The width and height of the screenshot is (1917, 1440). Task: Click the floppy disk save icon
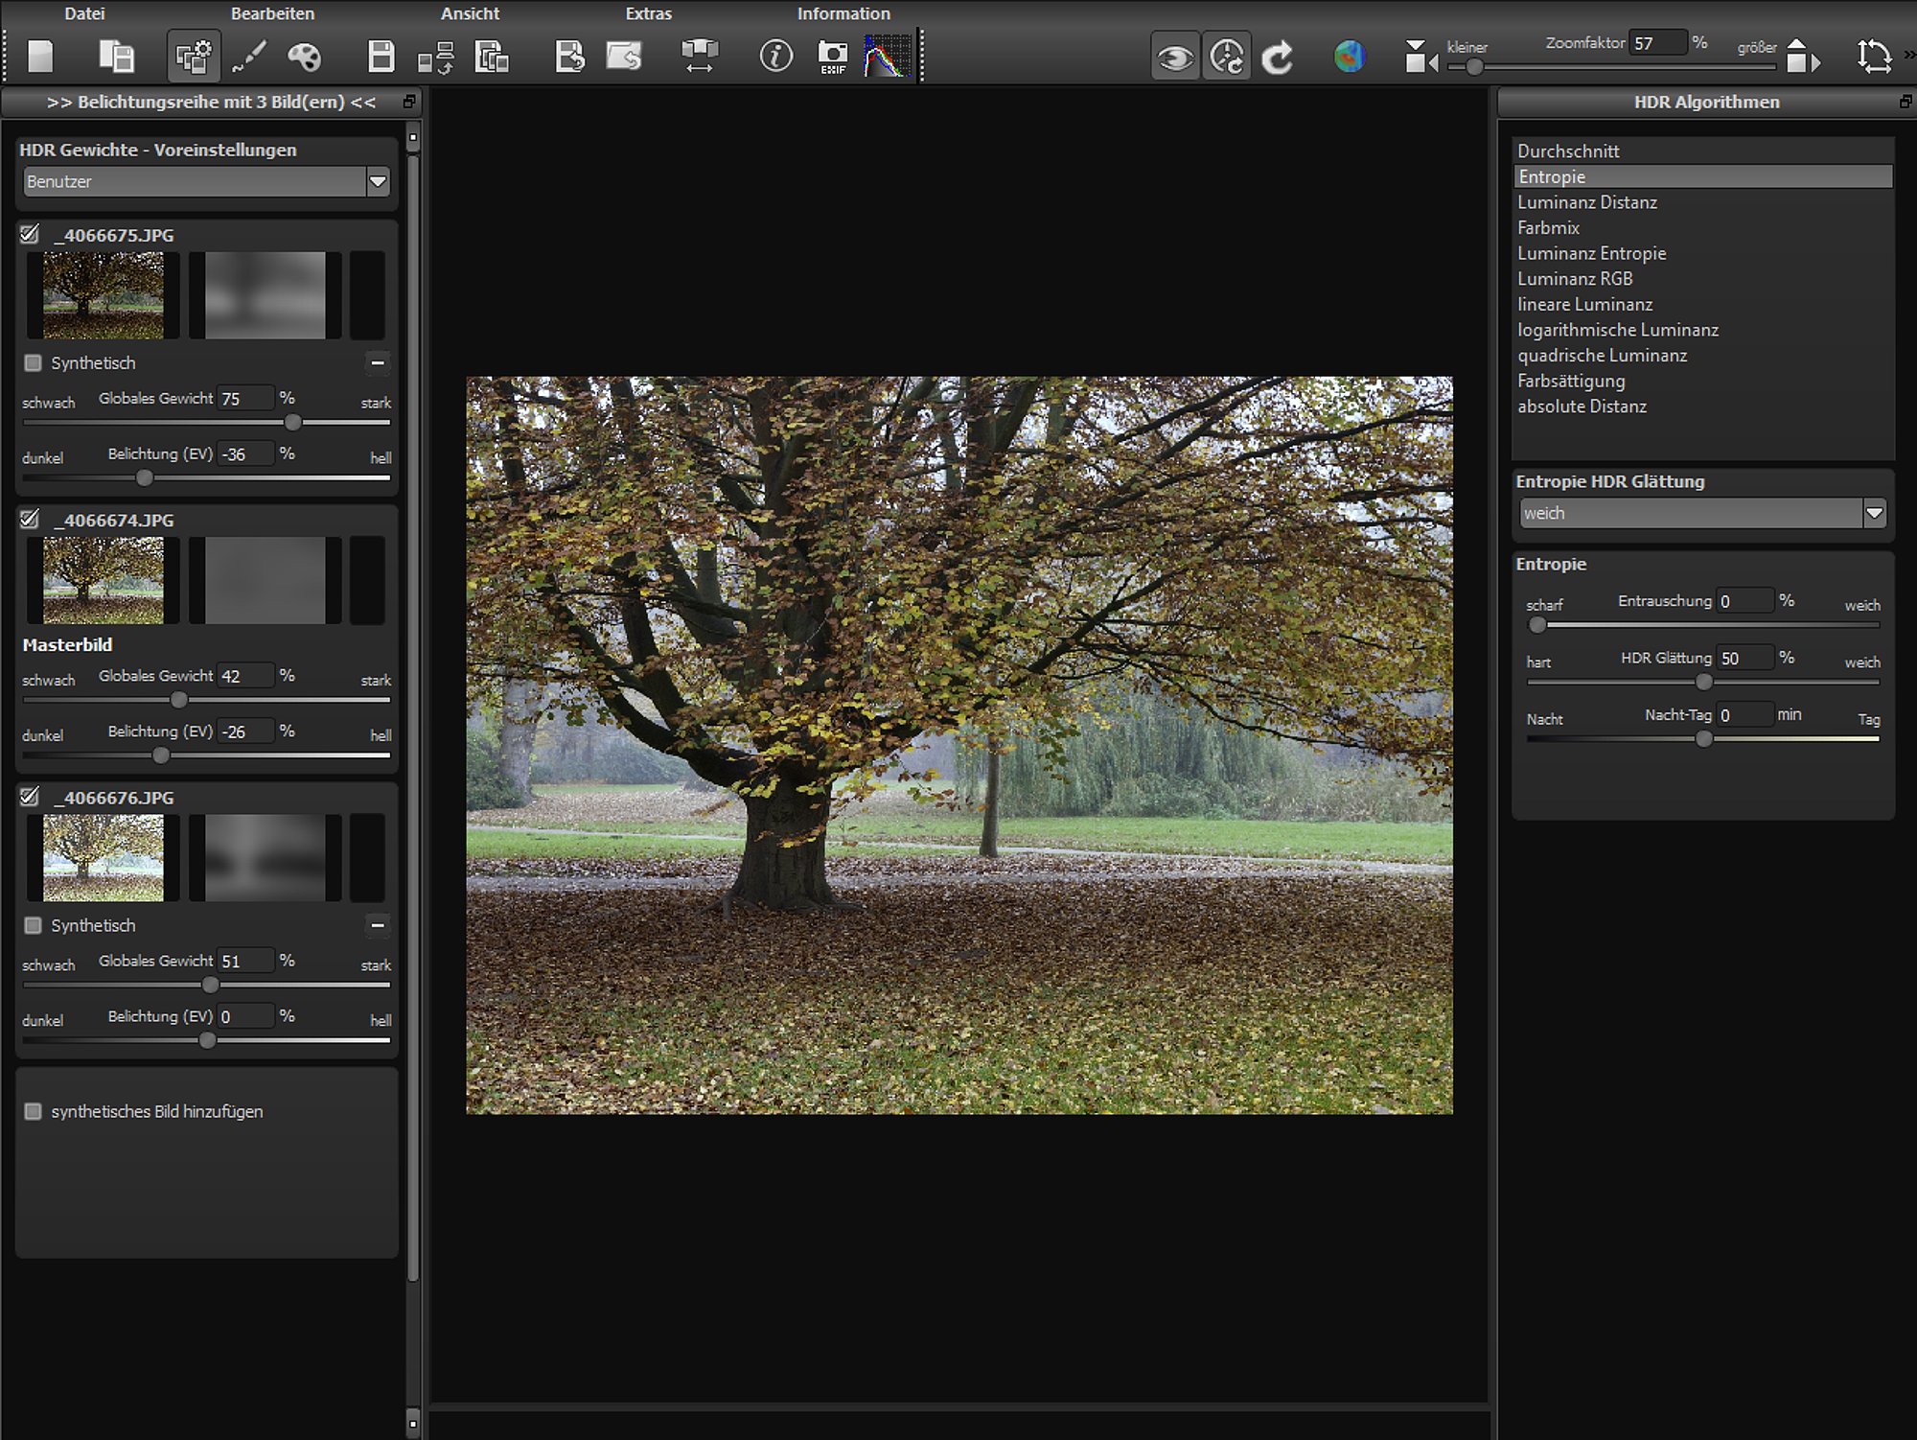(x=381, y=57)
